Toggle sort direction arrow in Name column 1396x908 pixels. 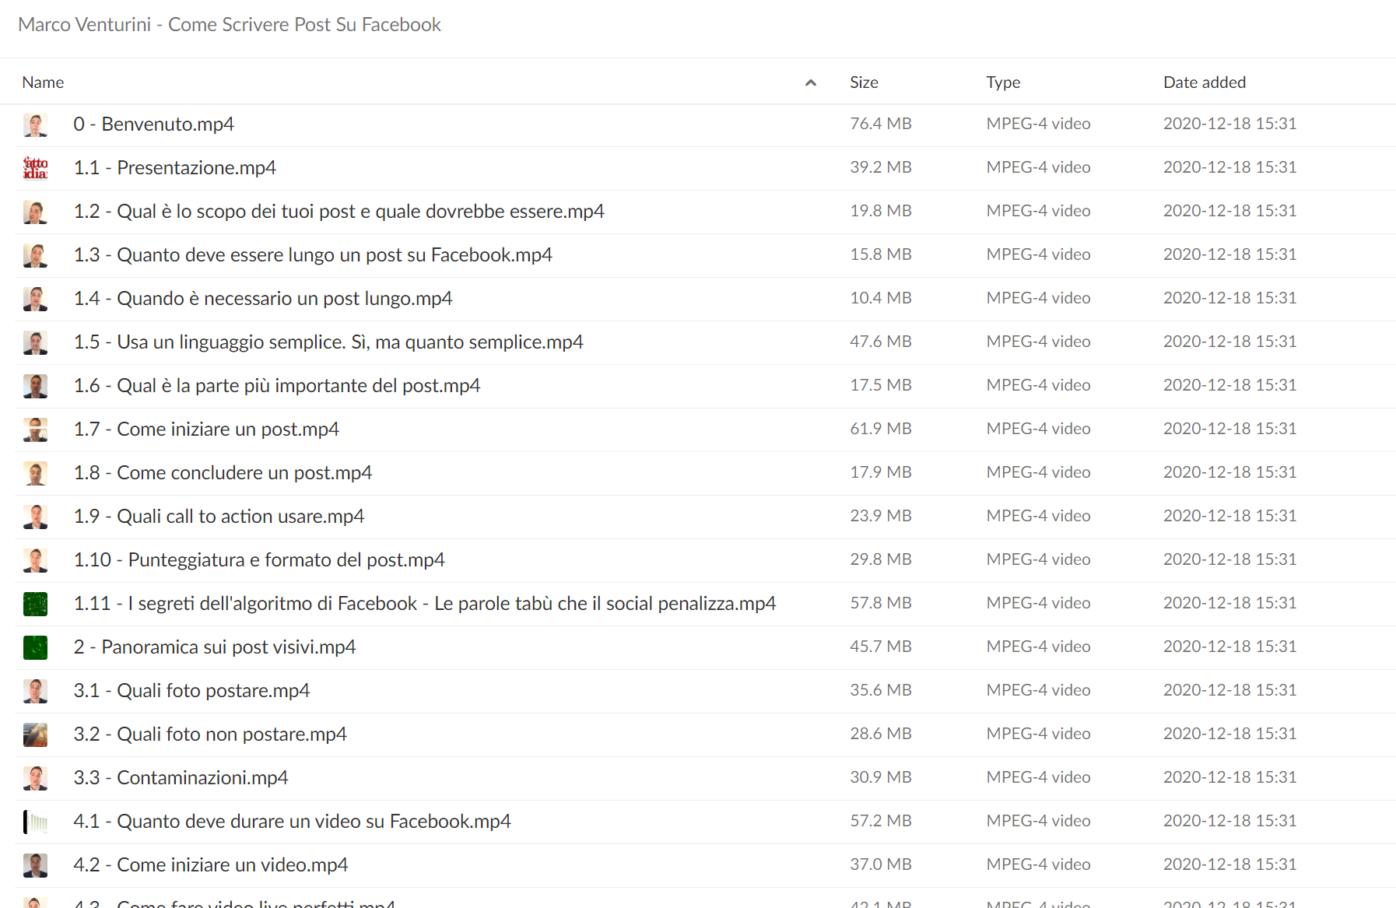tap(811, 82)
